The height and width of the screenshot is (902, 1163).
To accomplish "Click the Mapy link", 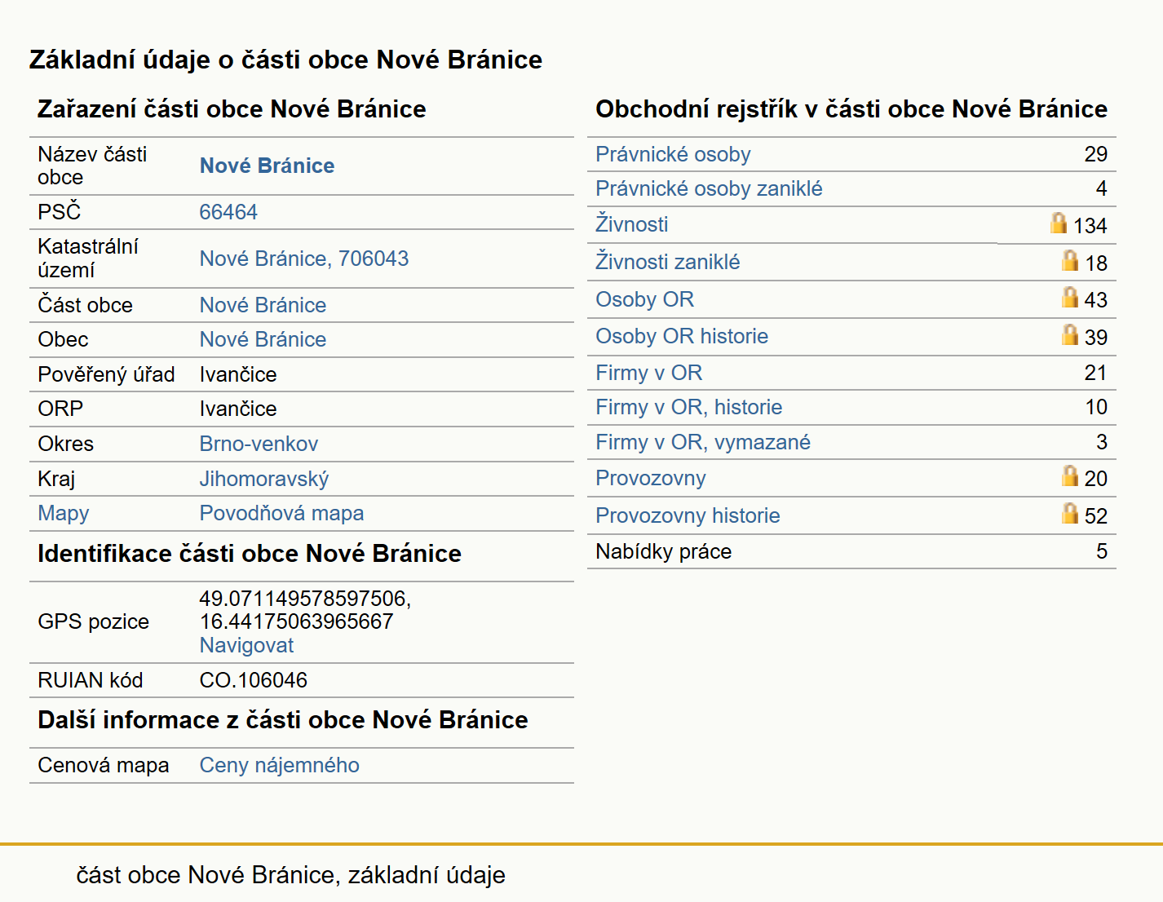I will (64, 514).
